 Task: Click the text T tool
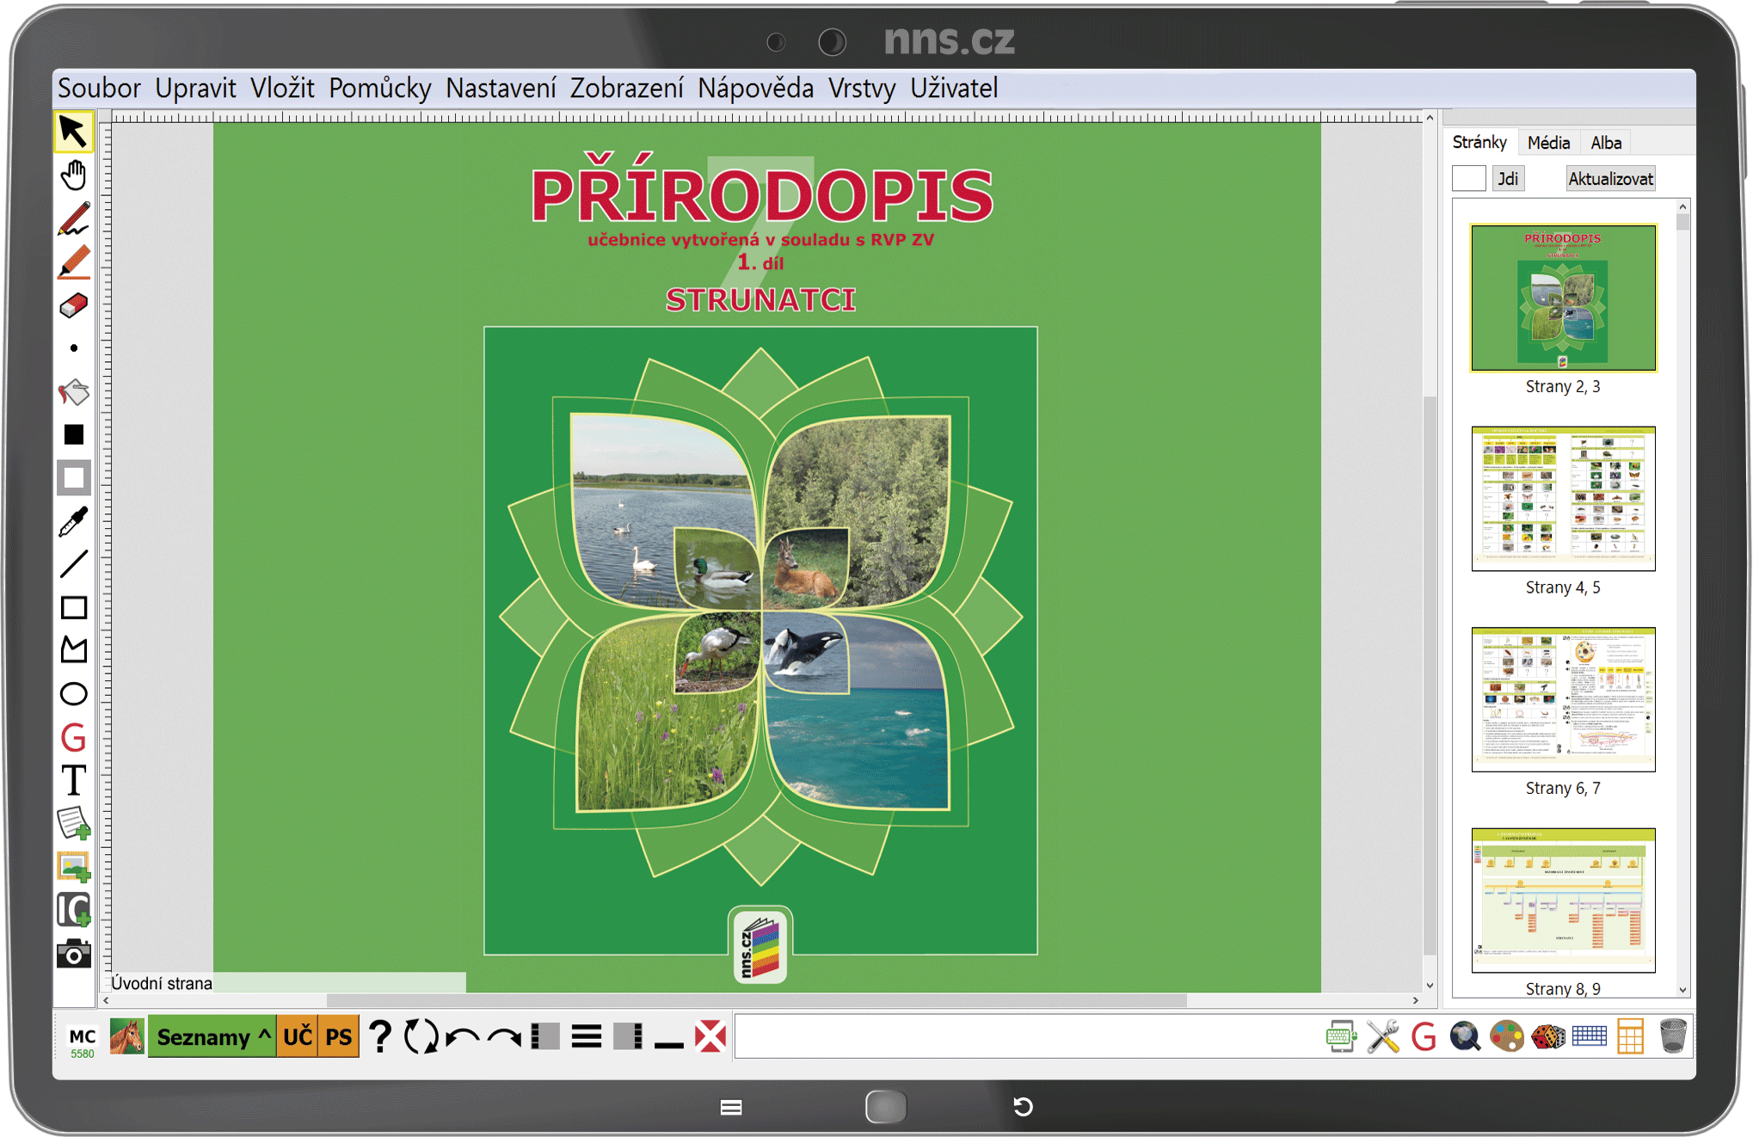pyautogui.click(x=74, y=781)
